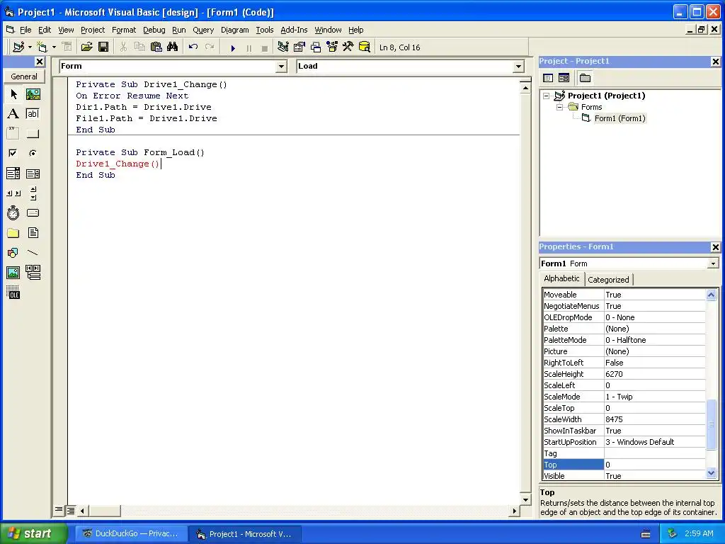
Task: Open the Form Layout Window icon
Action: pos(316,47)
